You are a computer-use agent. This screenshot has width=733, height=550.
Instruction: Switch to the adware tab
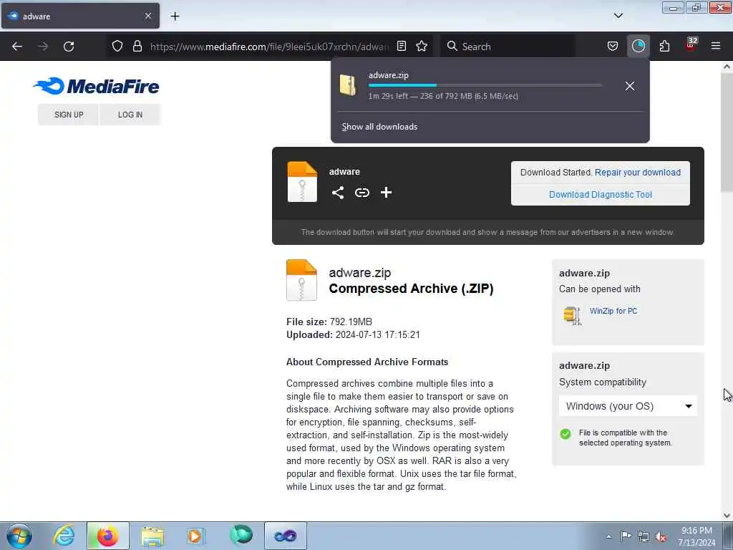tap(80, 16)
